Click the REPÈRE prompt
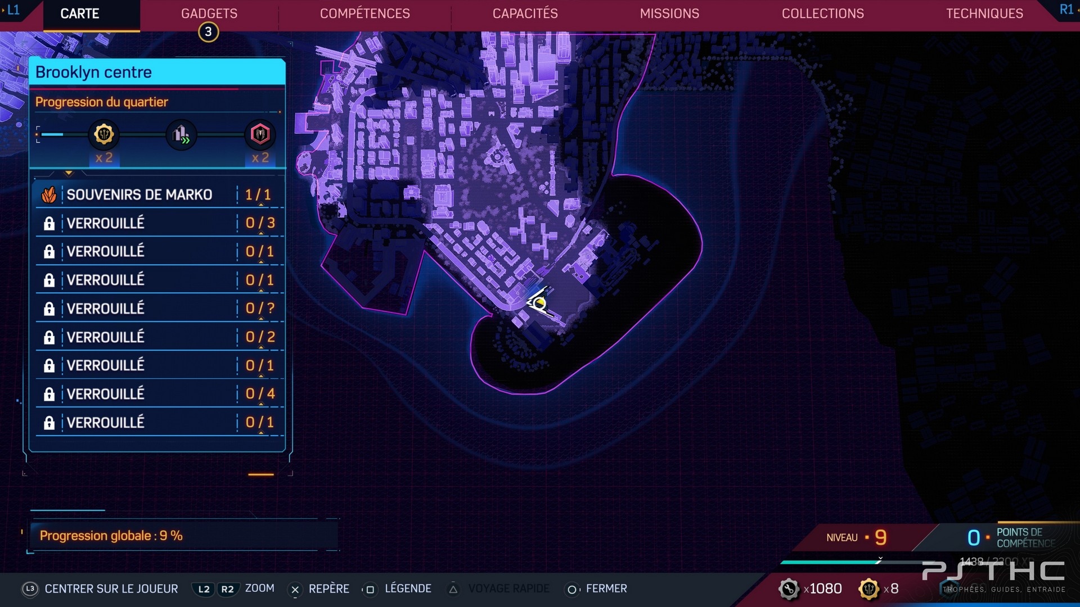The width and height of the screenshot is (1080, 607). click(329, 588)
